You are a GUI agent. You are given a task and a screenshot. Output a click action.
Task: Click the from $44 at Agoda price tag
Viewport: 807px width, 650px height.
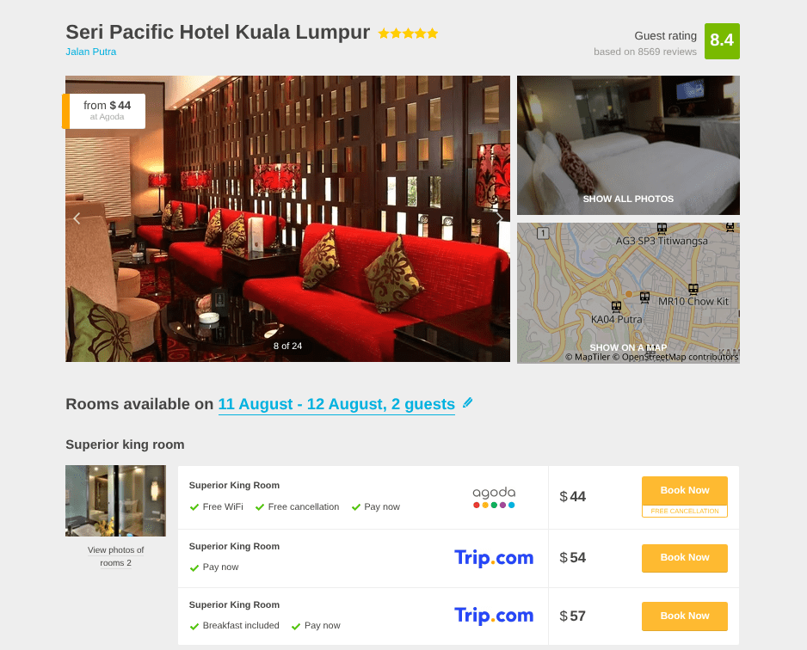(x=104, y=111)
